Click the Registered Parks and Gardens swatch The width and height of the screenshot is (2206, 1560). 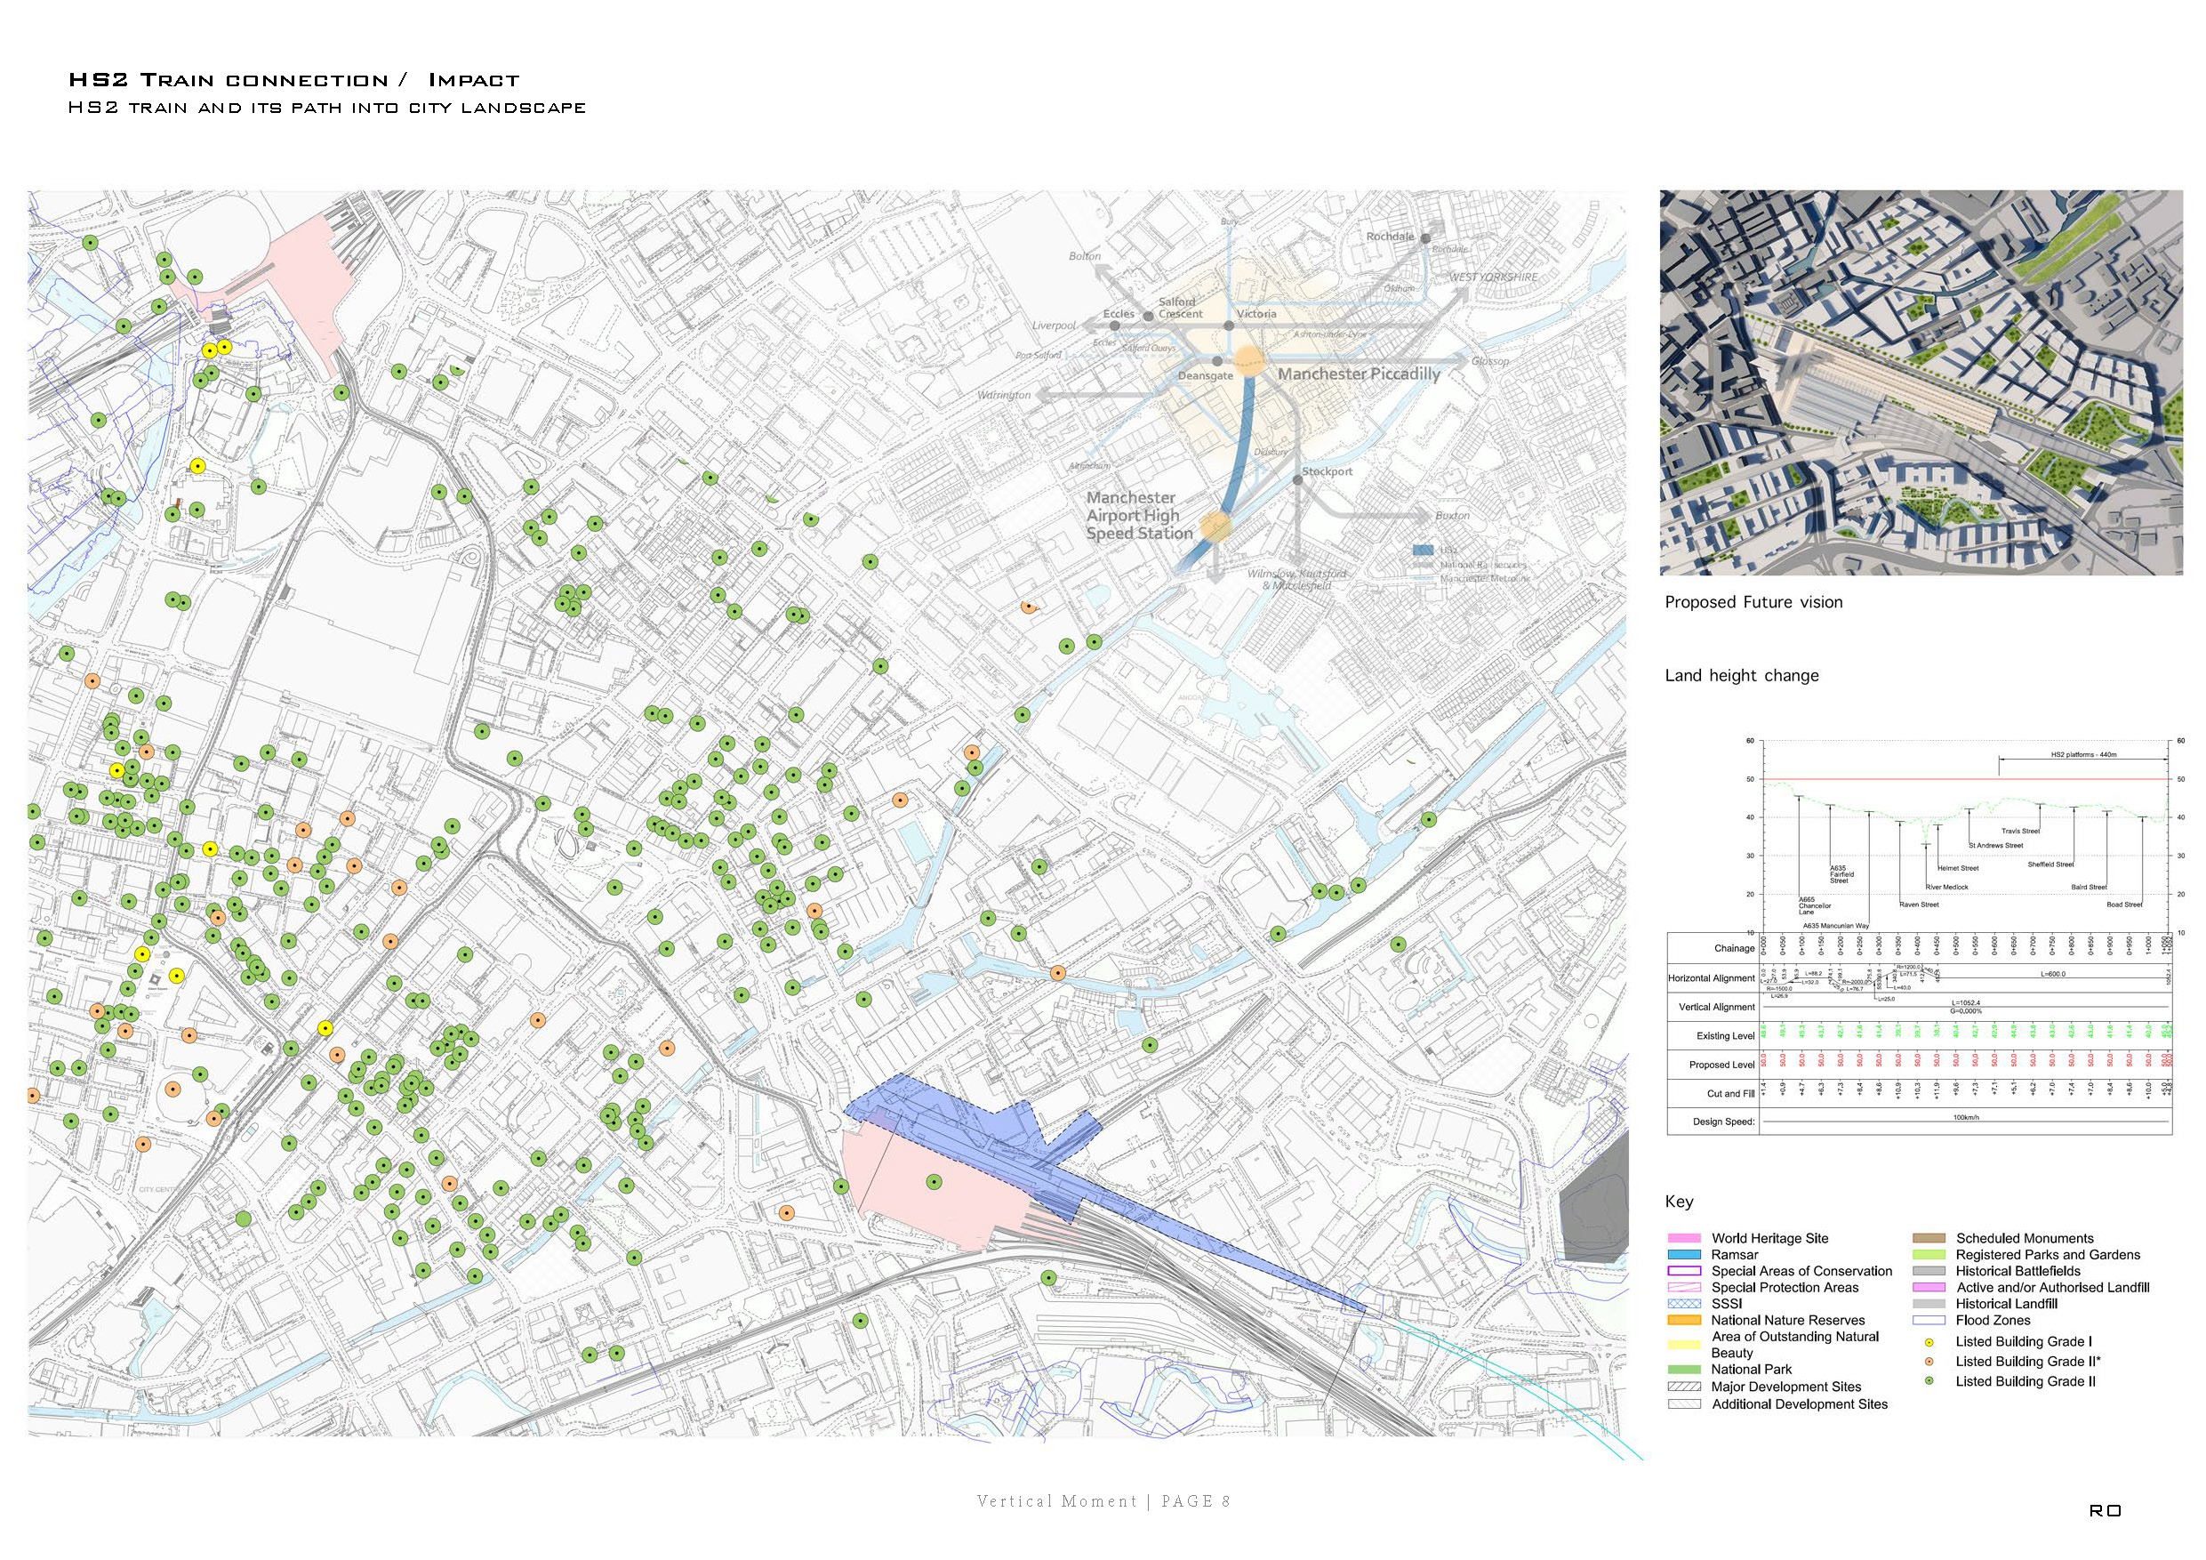tap(1929, 1254)
